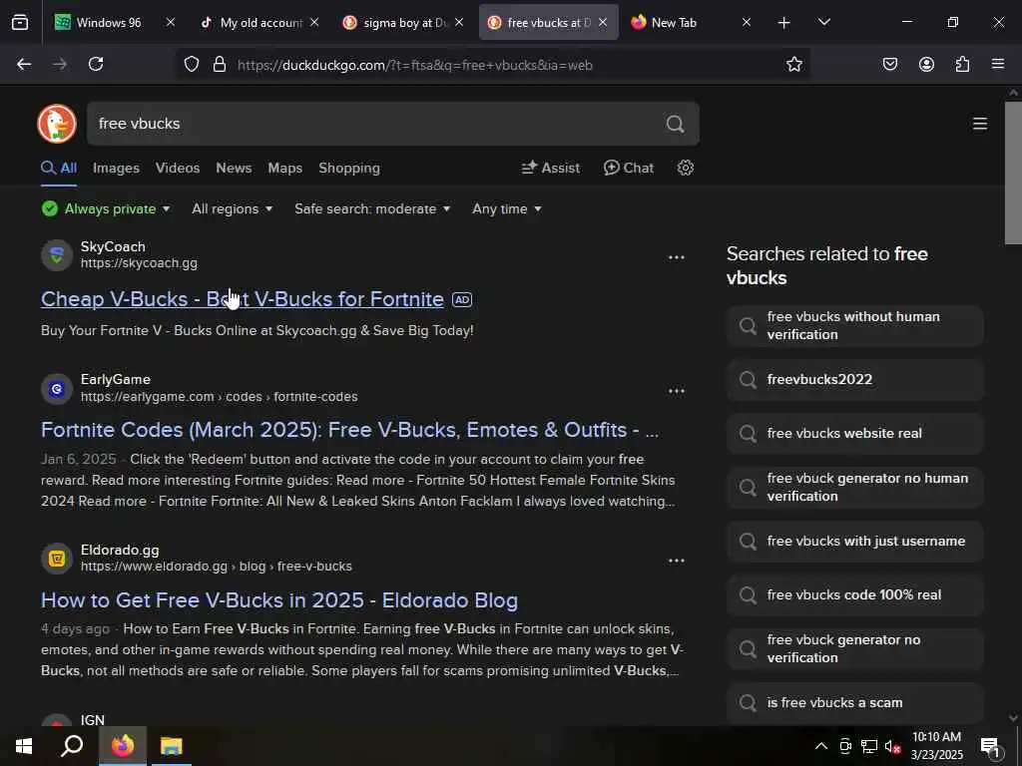Select the Maps search tab
This screenshot has width=1022, height=766.
click(x=284, y=168)
